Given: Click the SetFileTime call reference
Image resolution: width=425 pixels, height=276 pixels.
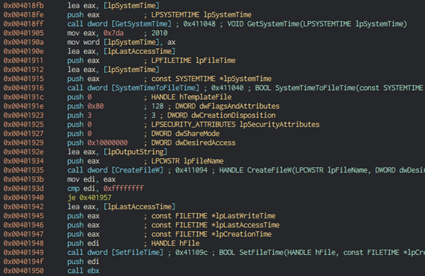Looking at the screenshot, I should click(137, 253).
